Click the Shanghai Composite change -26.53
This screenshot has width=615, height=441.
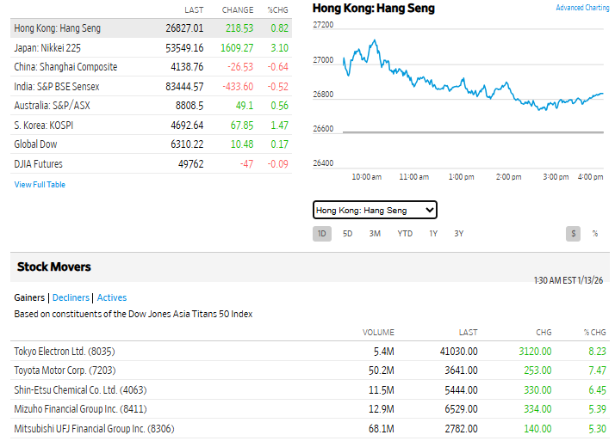click(240, 67)
